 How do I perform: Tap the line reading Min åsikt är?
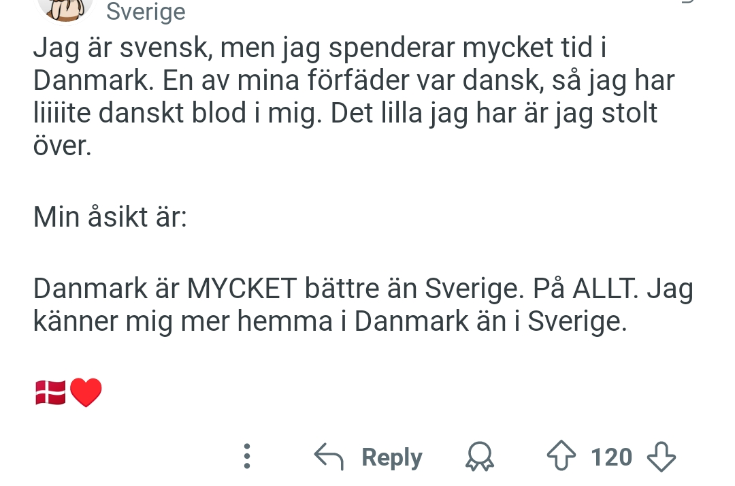pos(110,216)
